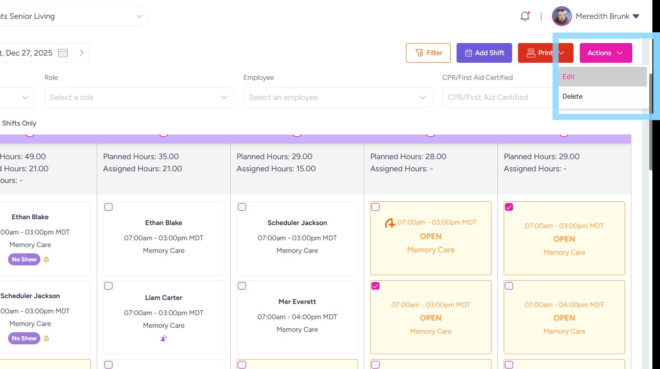This screenshot has height=369, width=660.
Task: Click the Filter button
Action: 428,53
